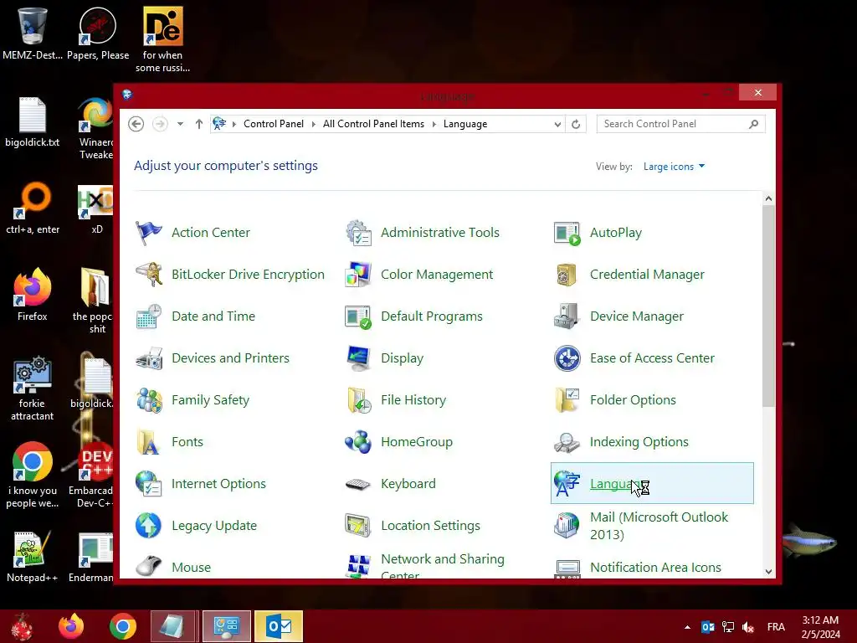857x643 pixels.
Task: Show hidden tray icons arrow
Action: click(x=687, y=627)
